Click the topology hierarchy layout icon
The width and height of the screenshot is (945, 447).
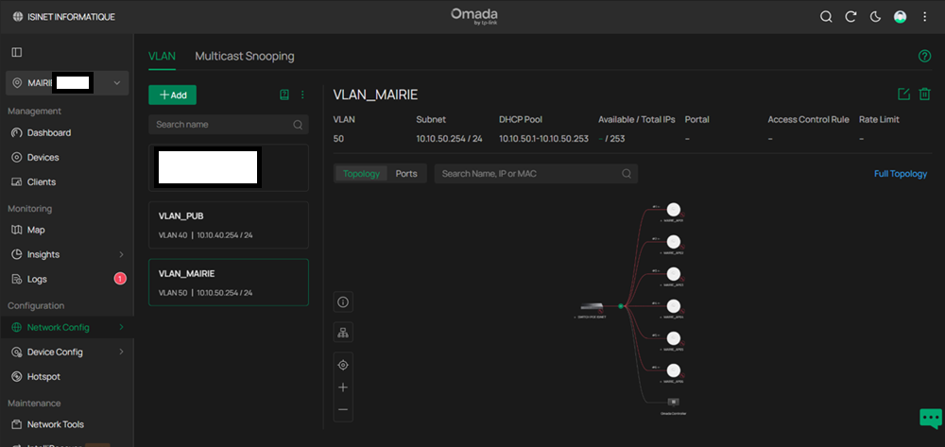(x=344, y=332)
